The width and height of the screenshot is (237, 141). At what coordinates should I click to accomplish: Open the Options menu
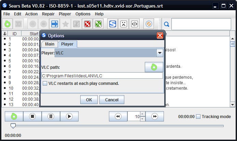click(x=83, y=14)
